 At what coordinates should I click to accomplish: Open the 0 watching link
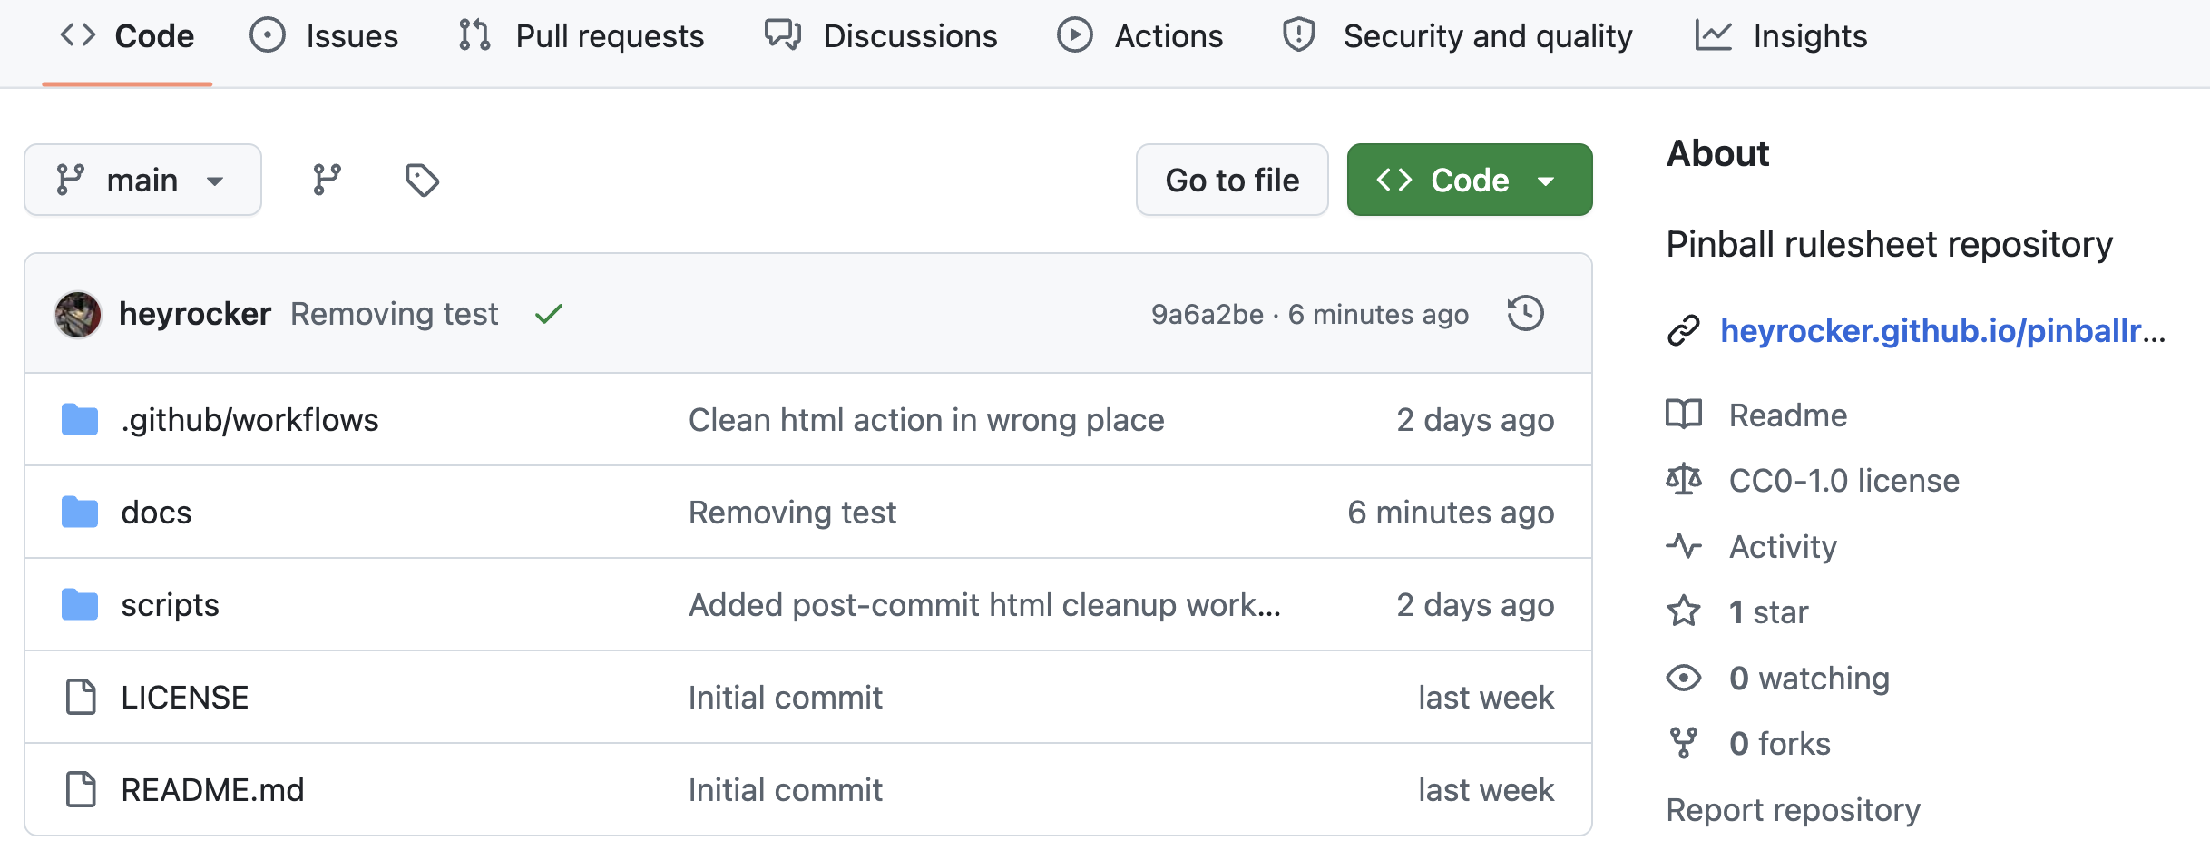point(1809,678)
